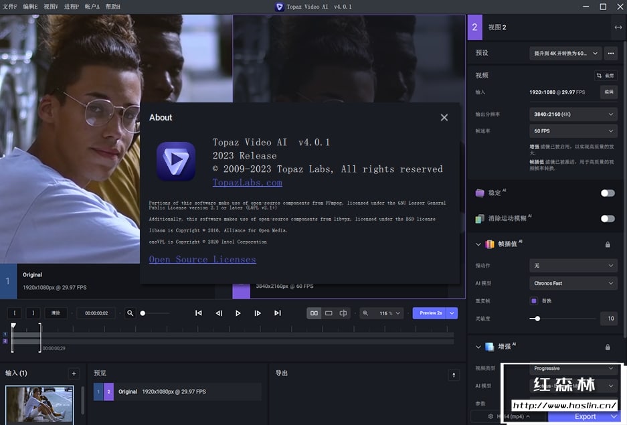627x425 pixels.
Task: Click the Preview 2s button
Action: (430, 313)
